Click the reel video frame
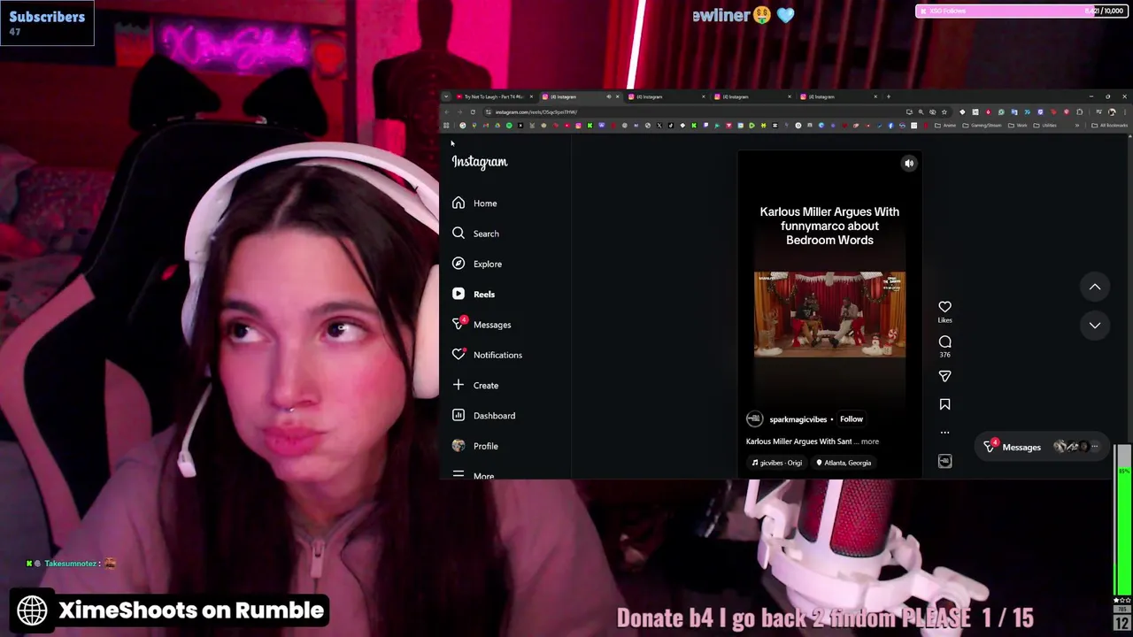 coord(829,314)
